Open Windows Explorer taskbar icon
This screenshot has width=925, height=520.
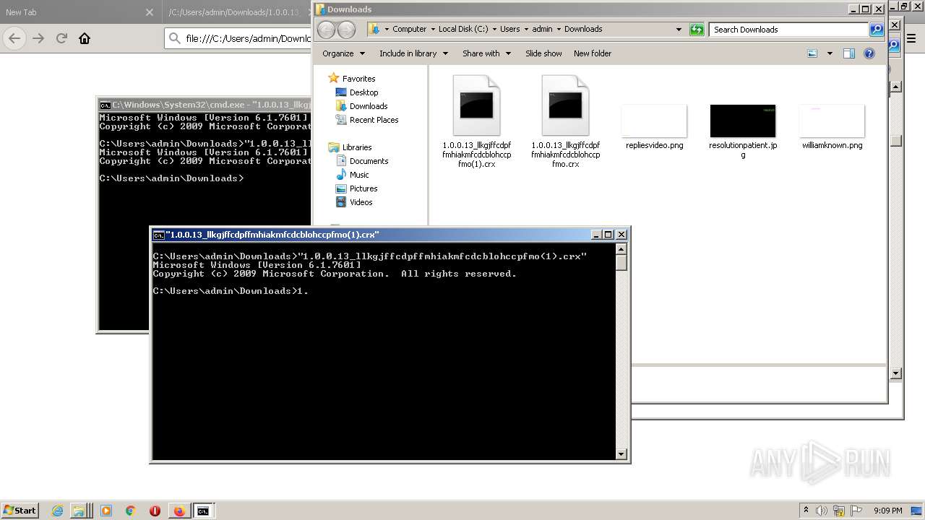(x=81, y=511)
